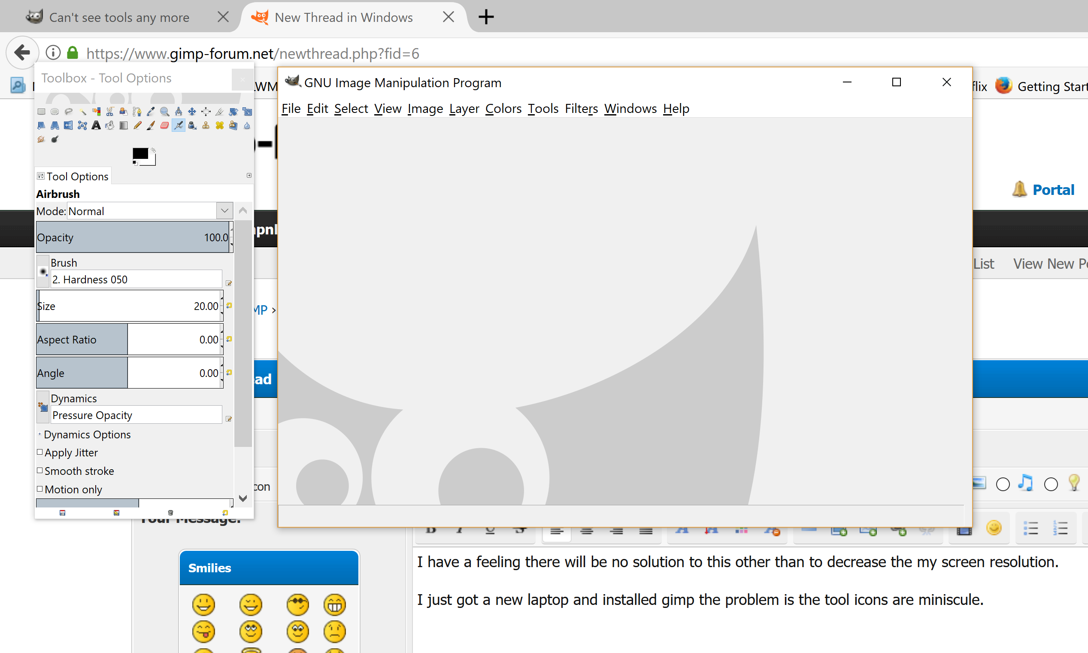Screen dimensions: 1088x653
Task: Click the brush name input field
Action: pyautogui.click(x=136, y=279)
